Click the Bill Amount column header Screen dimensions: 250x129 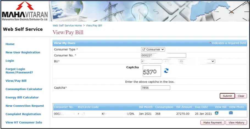coord(184,107)
